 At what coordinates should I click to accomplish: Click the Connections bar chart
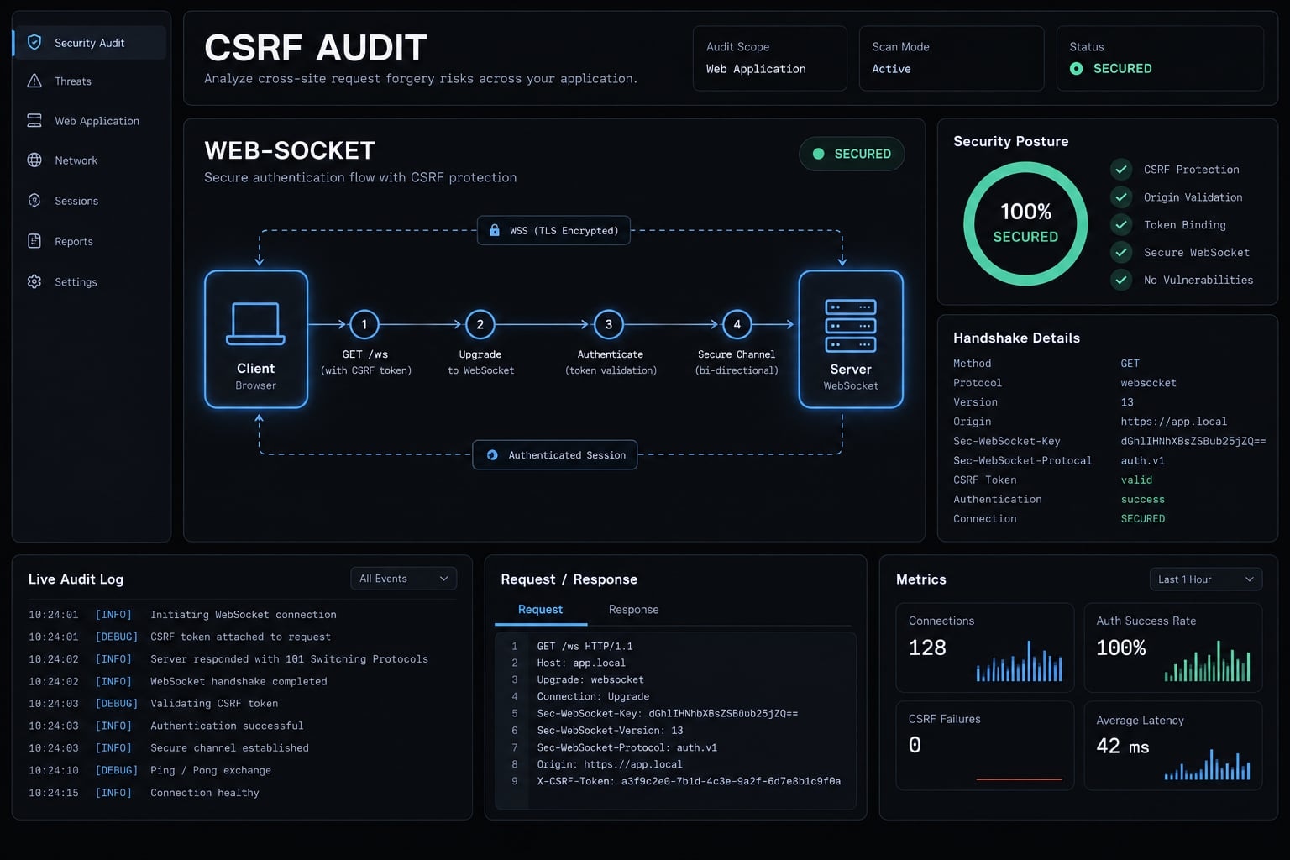1019,661
